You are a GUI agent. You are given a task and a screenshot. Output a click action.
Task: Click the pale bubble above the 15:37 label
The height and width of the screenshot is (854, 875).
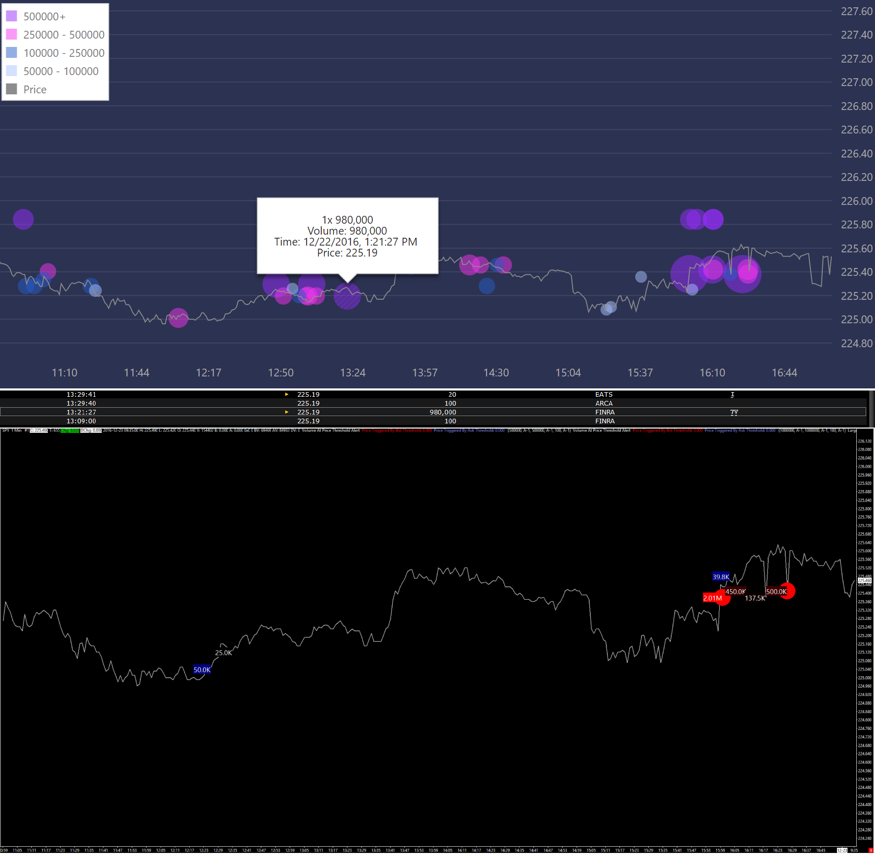(641, 277)
